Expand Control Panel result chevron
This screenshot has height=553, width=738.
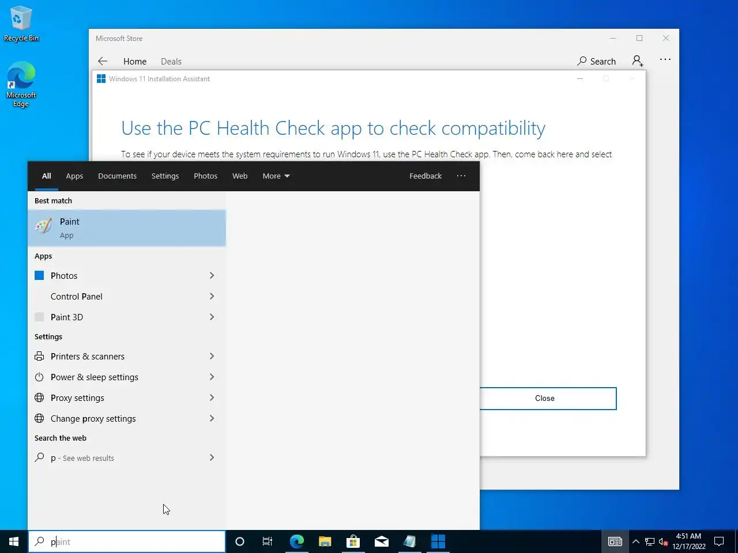pyautogui.click(x=212, y=296)
